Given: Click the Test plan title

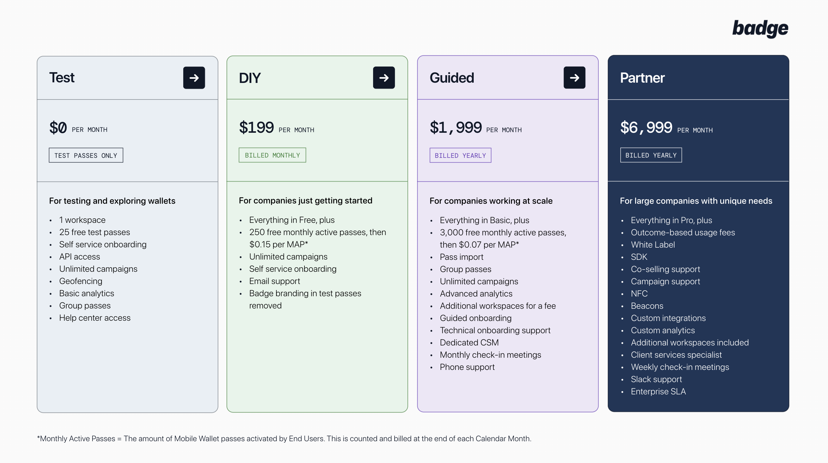Looking at the screenshot, I should coord(62,78).
